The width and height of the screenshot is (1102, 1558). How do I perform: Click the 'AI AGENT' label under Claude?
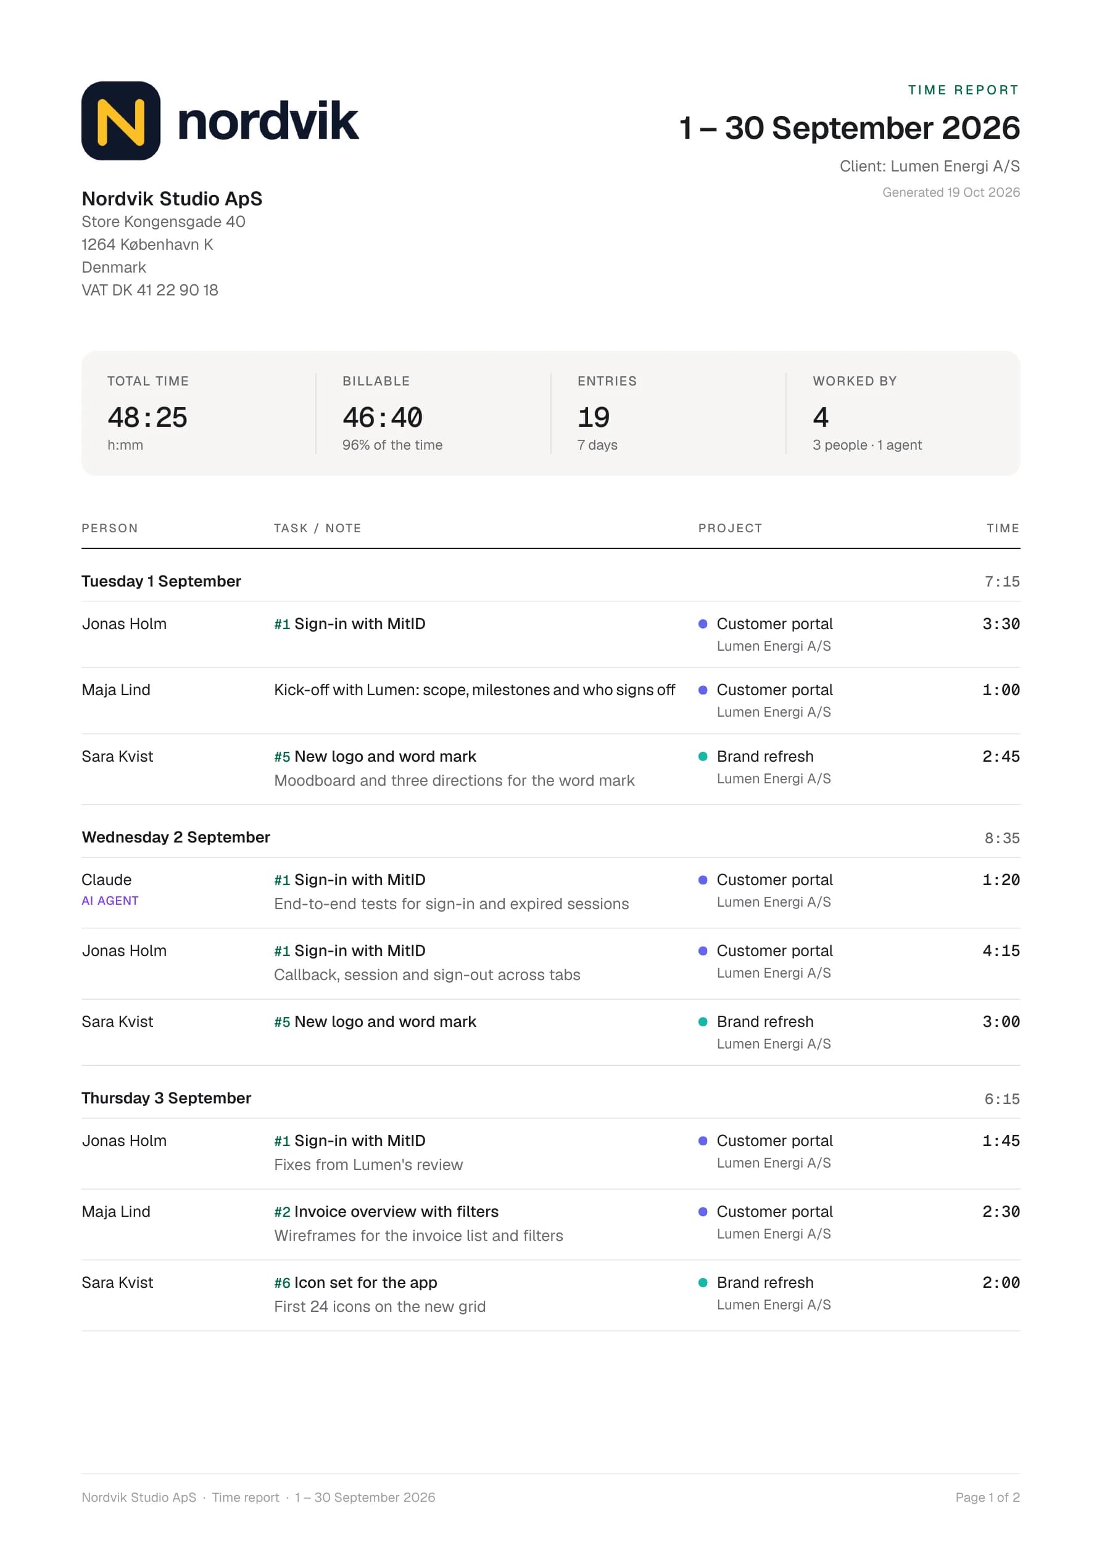pyautogui.click(x=110, y=901)
